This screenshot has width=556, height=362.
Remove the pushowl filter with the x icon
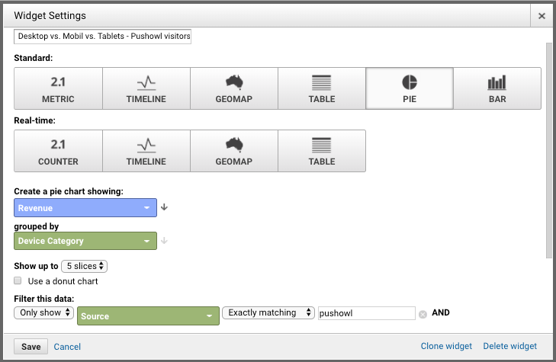[423, 314]
